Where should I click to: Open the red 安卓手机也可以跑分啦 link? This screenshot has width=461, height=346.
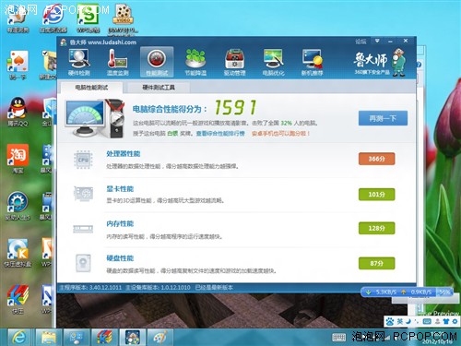281,133
